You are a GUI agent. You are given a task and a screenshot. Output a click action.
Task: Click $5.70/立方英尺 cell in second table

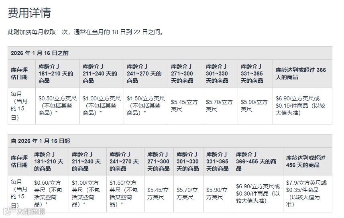pos(188,194)
